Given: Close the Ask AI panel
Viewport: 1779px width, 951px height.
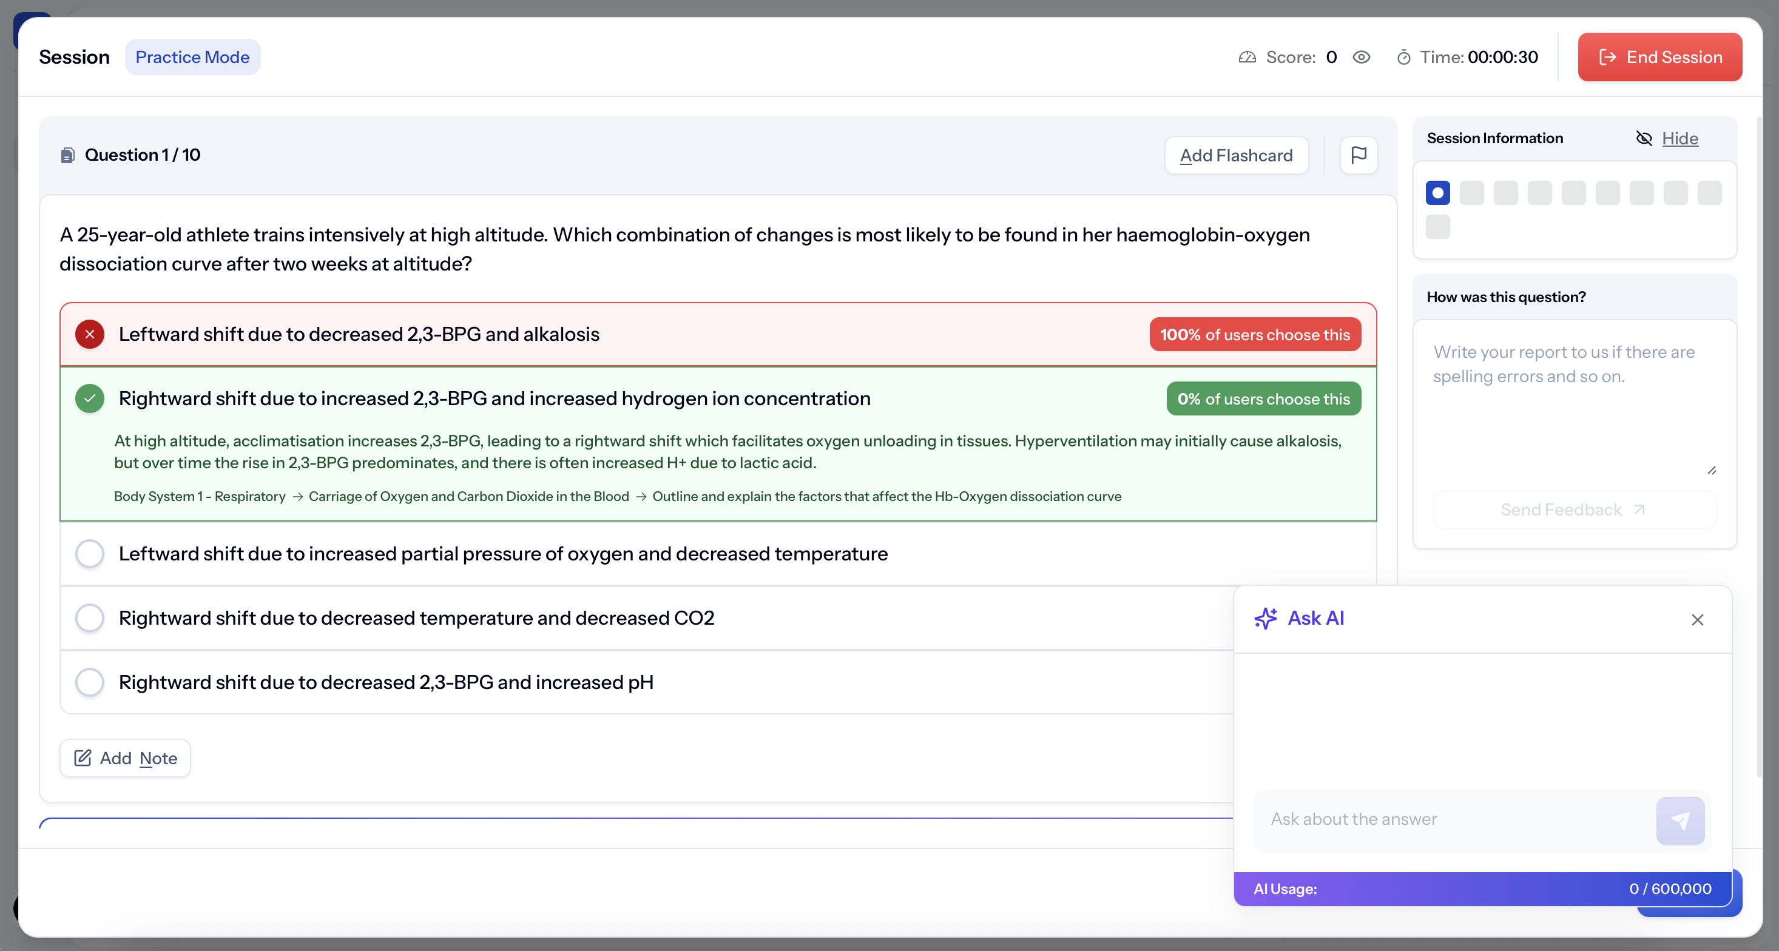Looking at the screenshot, I should [1697, 620].
